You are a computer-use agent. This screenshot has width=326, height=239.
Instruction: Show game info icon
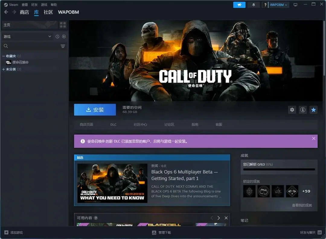(x=303, y=110)
